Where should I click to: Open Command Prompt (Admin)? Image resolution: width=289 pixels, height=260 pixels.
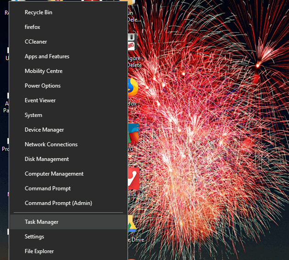point(68,203)
